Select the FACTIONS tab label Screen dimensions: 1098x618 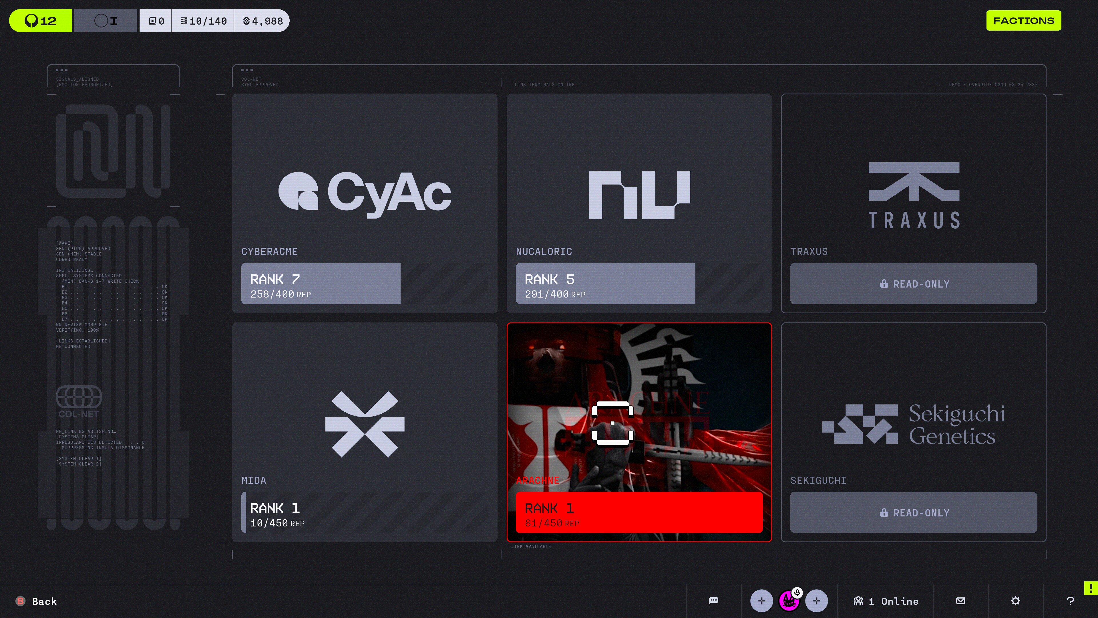pos(1023,21)
